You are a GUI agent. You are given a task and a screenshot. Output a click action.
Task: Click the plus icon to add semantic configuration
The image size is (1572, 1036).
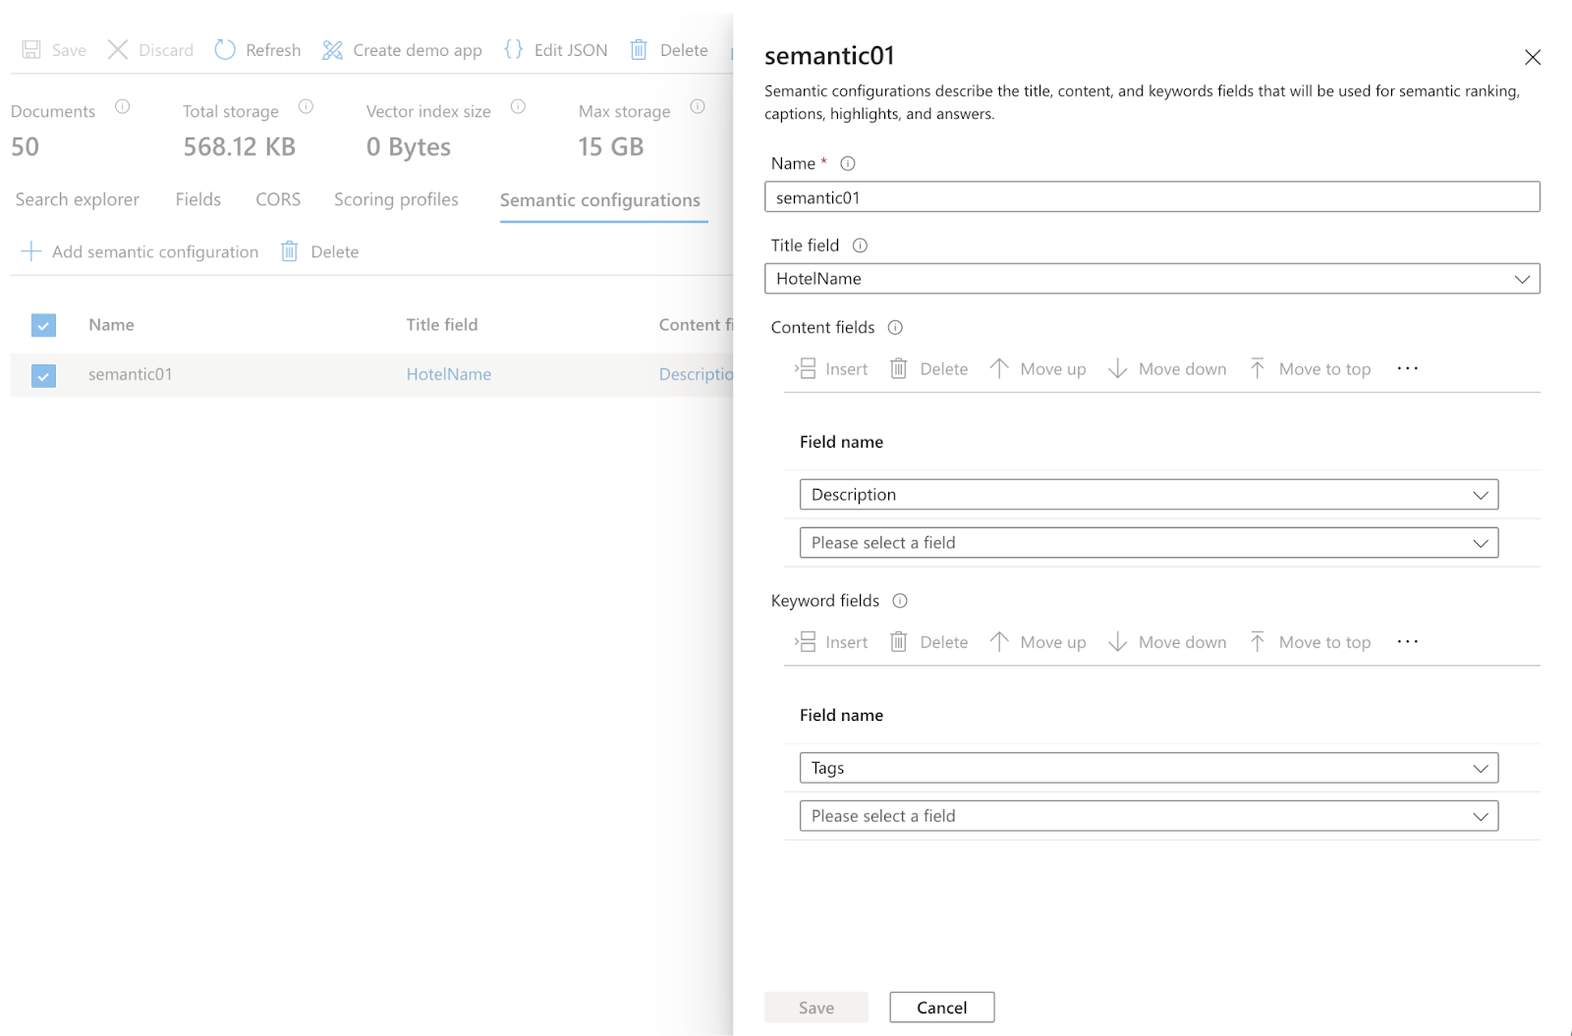coord(31,252)
